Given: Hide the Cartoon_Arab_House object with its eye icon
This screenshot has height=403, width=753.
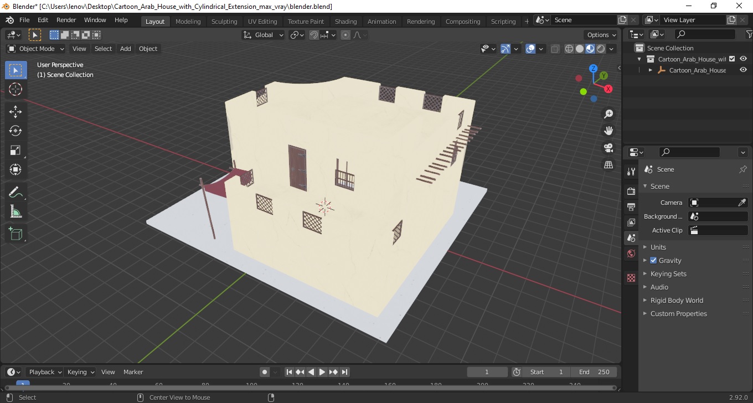Looking at the screenshot, I should (744, 70).
